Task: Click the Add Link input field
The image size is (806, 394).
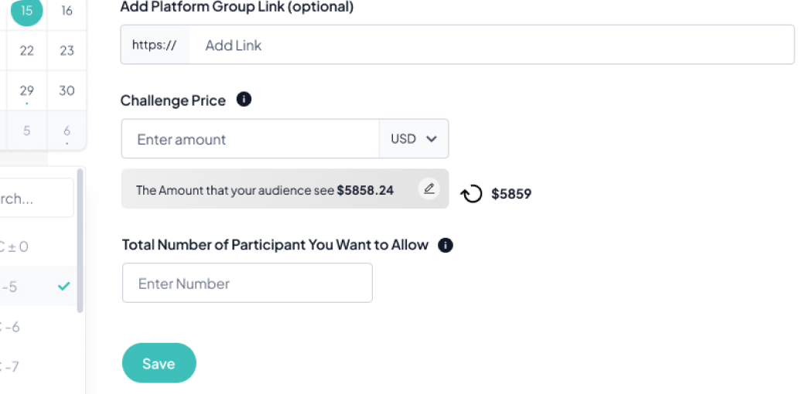Action: pos(491,45)
